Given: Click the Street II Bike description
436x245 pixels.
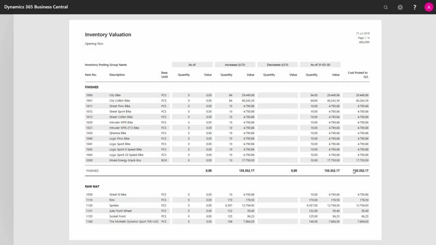Looking at the screenshot, I should click(x=118, y=195).
